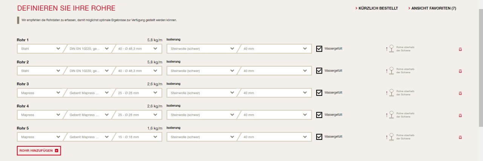Screen dimensions: 483x161
Task: Click pipe position icon for Rohr 2
Action: pos(391,71)
